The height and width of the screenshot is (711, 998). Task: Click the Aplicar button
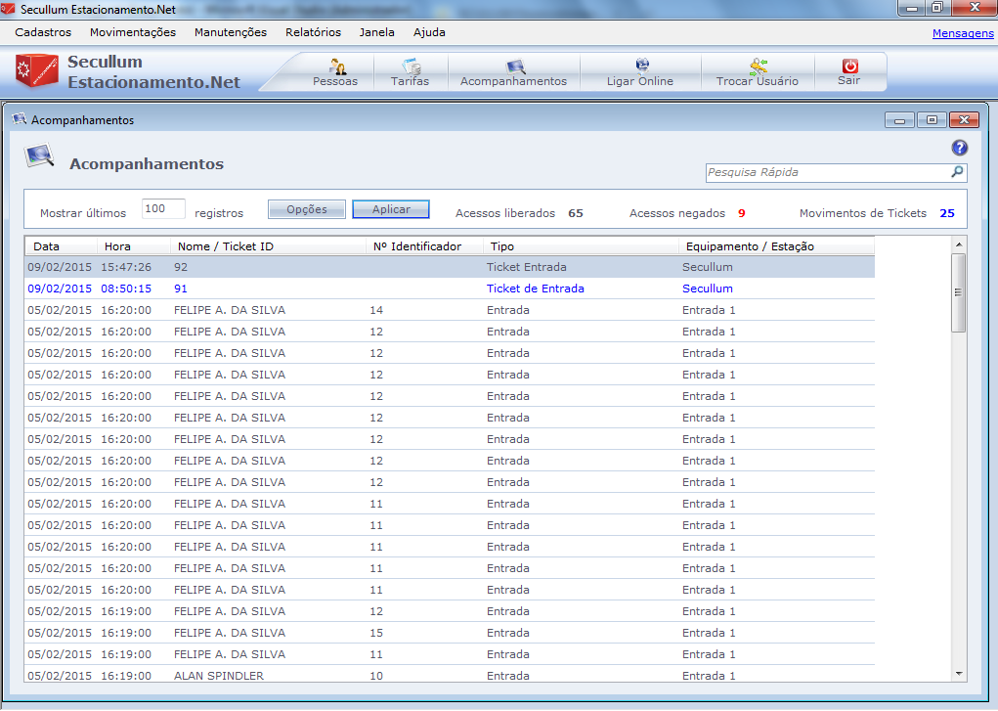(x=391, y=209)
